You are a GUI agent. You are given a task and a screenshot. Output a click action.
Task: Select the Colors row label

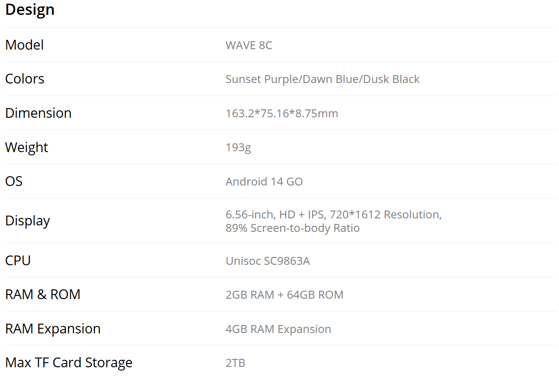25,79
